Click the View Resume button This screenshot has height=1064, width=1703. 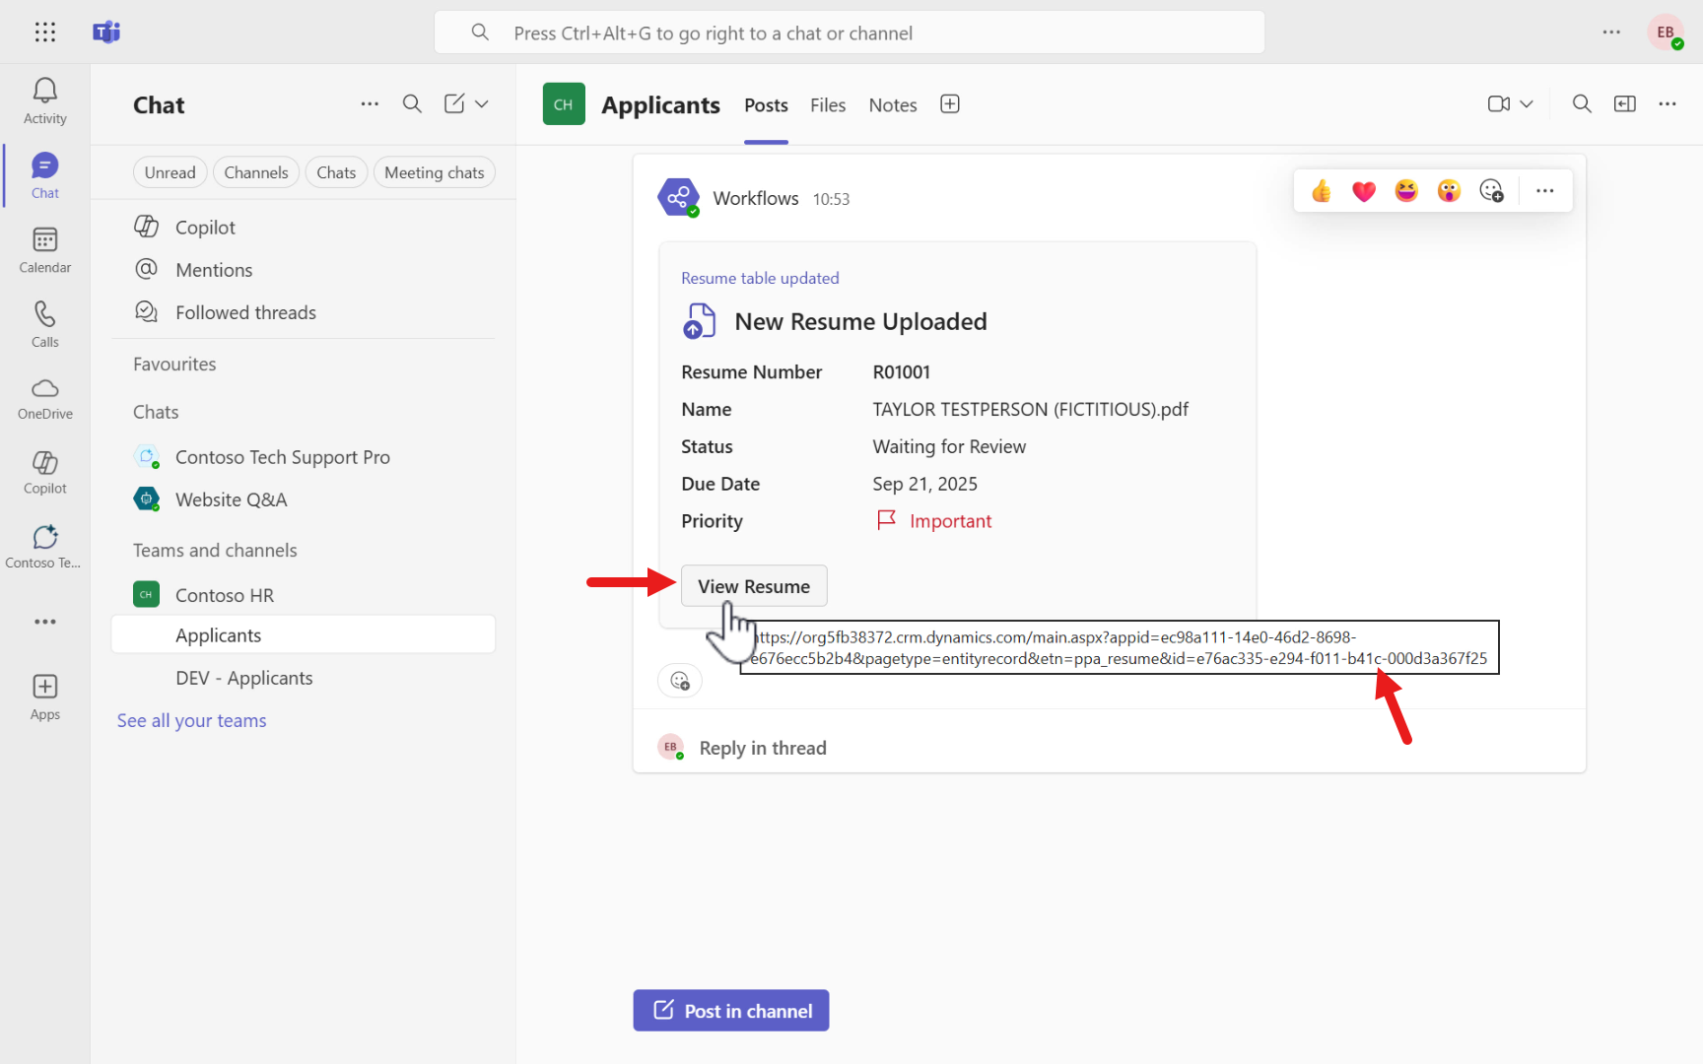[754, 585]
